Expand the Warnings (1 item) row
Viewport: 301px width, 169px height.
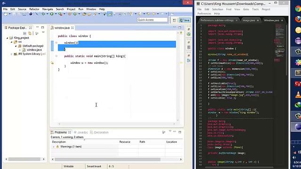(x=54, y=147)
